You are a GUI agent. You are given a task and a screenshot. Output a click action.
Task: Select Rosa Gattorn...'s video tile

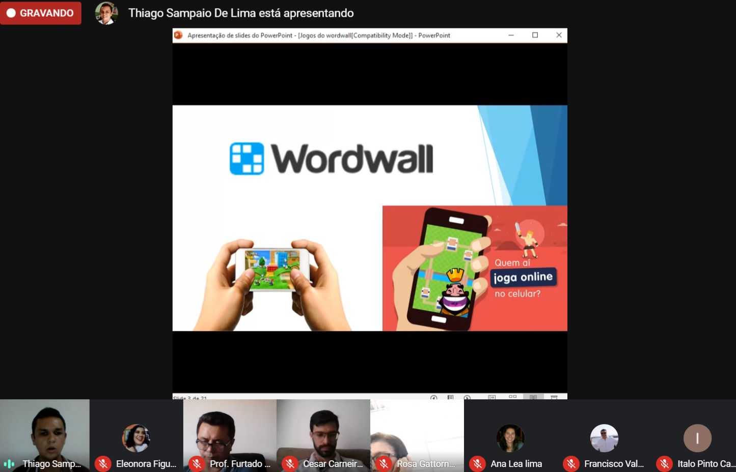(x=417, y=435)
